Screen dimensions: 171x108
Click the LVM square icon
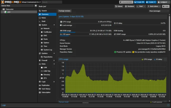pyautogui.click(x=42, y=67)
